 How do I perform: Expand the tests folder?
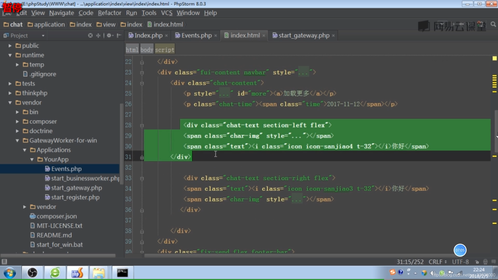[10, 83]
